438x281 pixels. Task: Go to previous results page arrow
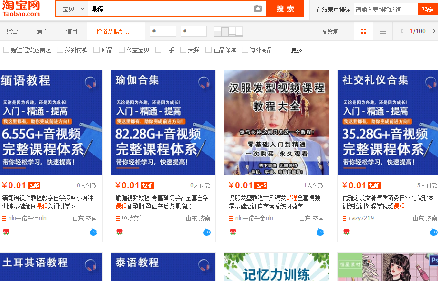401,31
